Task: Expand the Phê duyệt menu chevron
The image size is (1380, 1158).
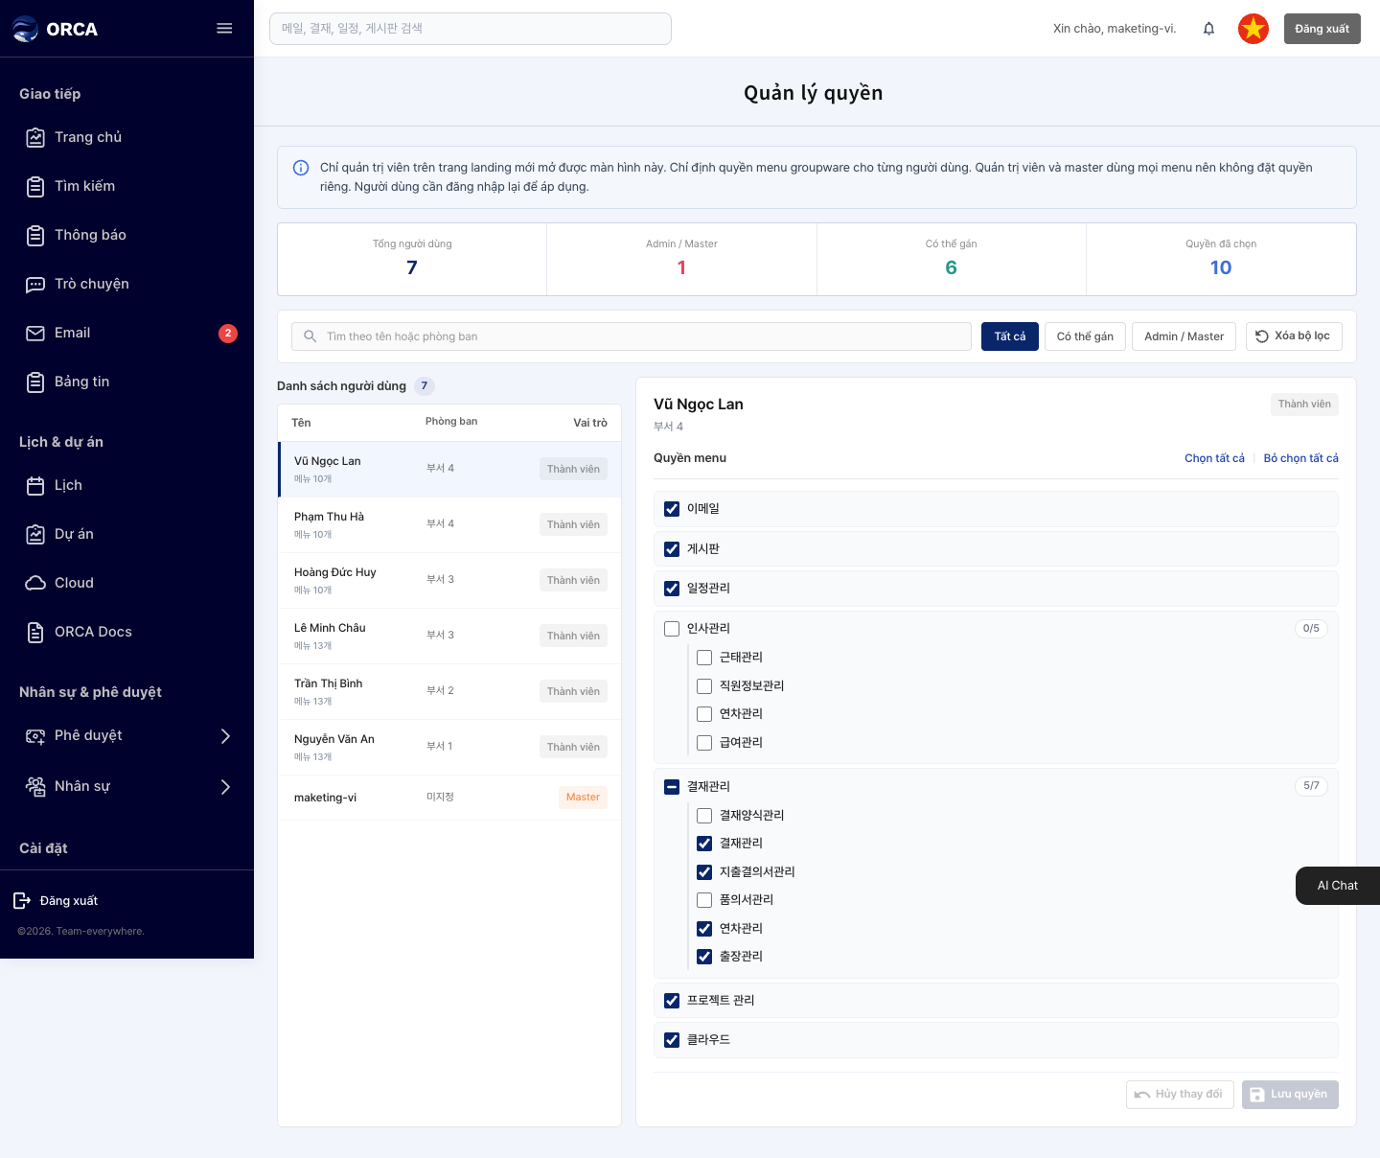Action: point(225,736)
